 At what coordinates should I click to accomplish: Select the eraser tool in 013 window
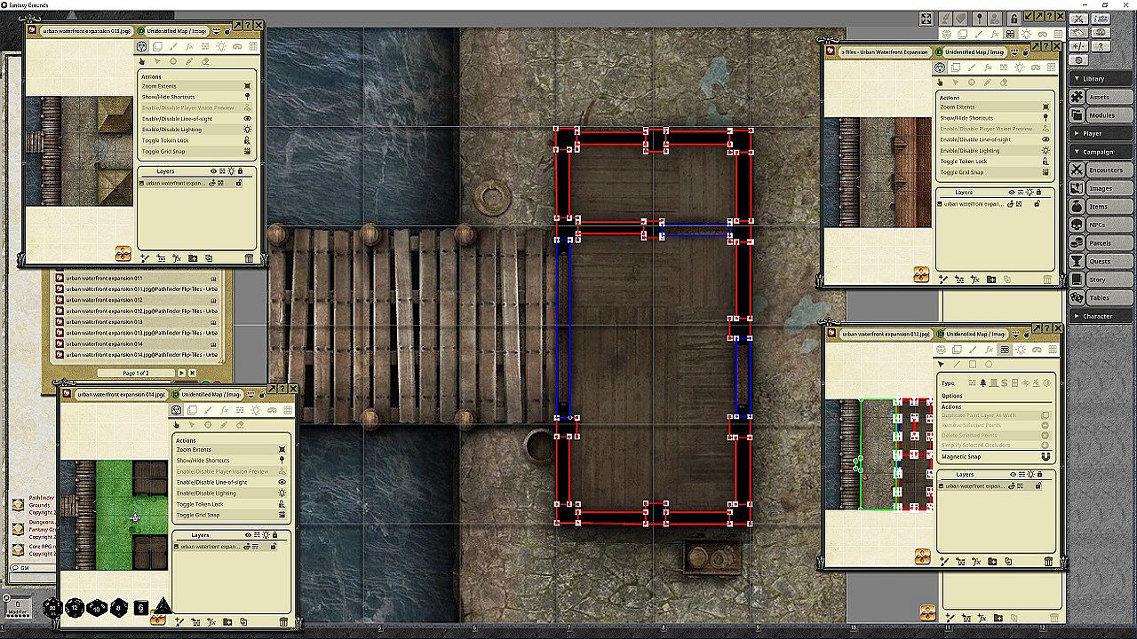205,61
